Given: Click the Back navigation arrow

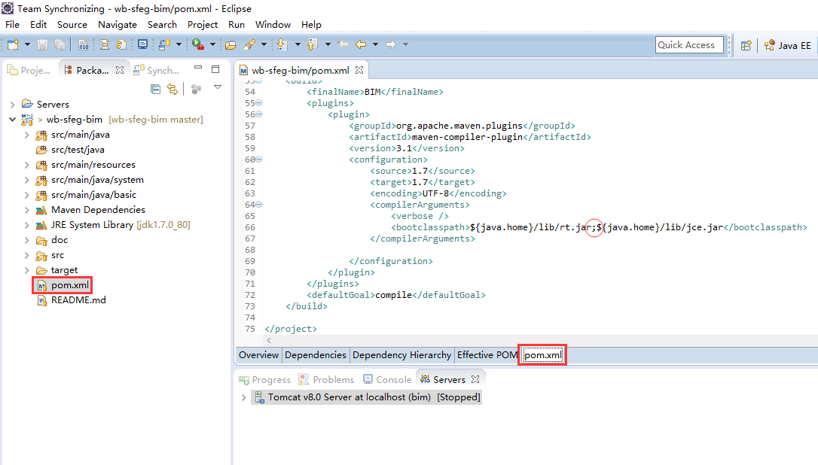Looking at the screenshot, I should [361, 45].
